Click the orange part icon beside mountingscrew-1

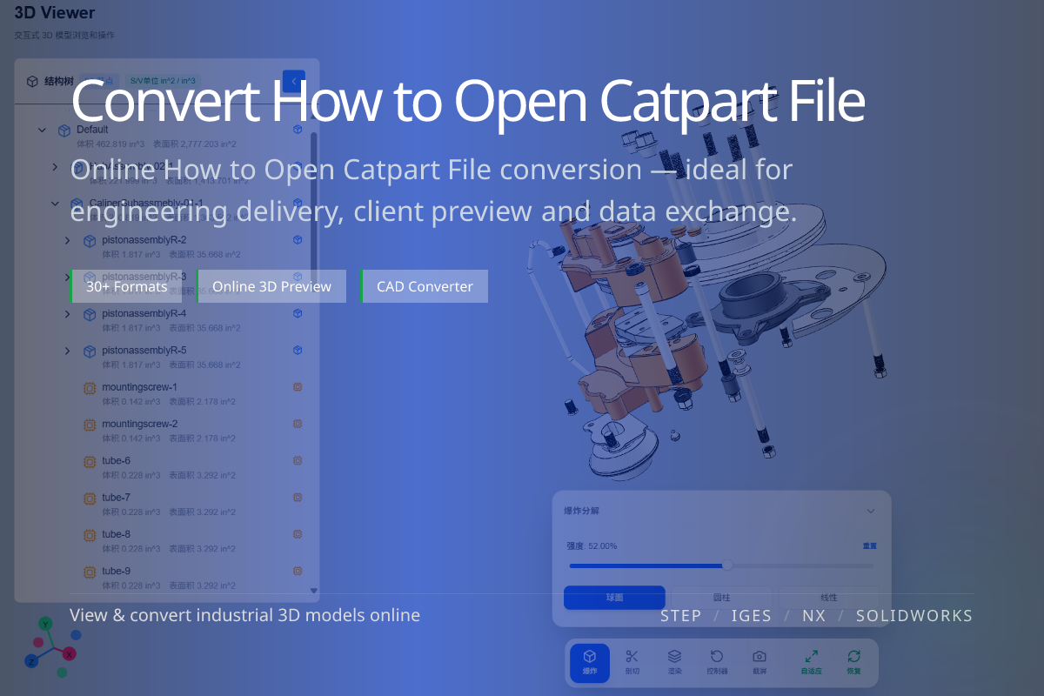(89, 388)
